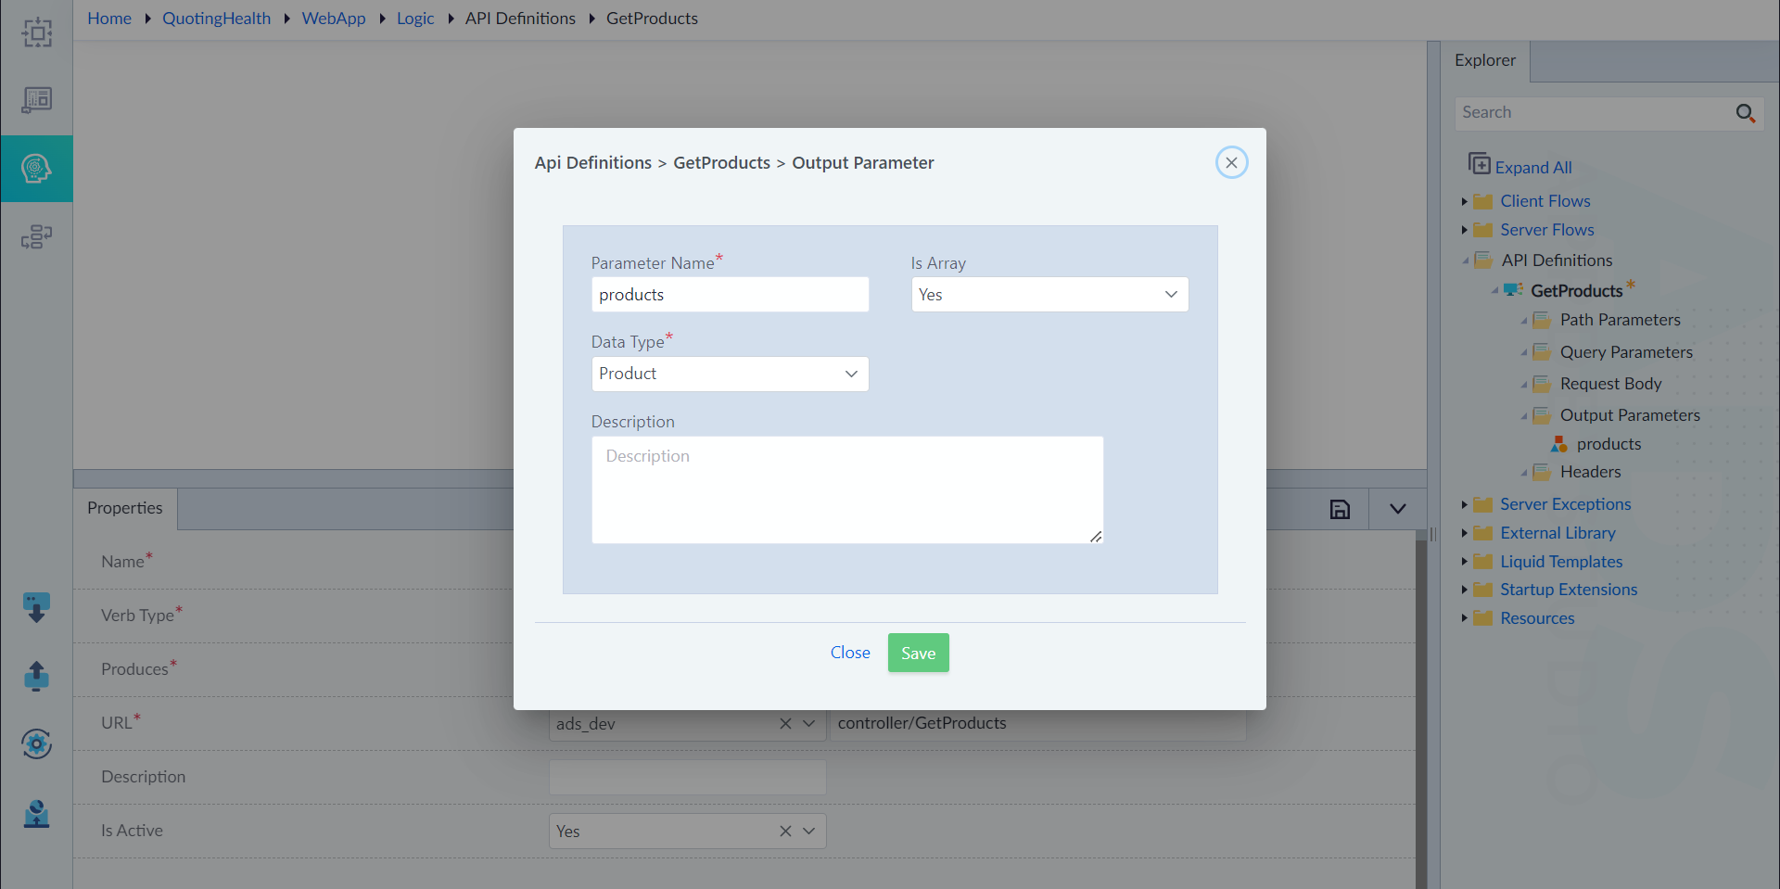This screenshot has width=1780, height=889.
Task: Click Close link in dialog
Action: (x=850, y=653)
